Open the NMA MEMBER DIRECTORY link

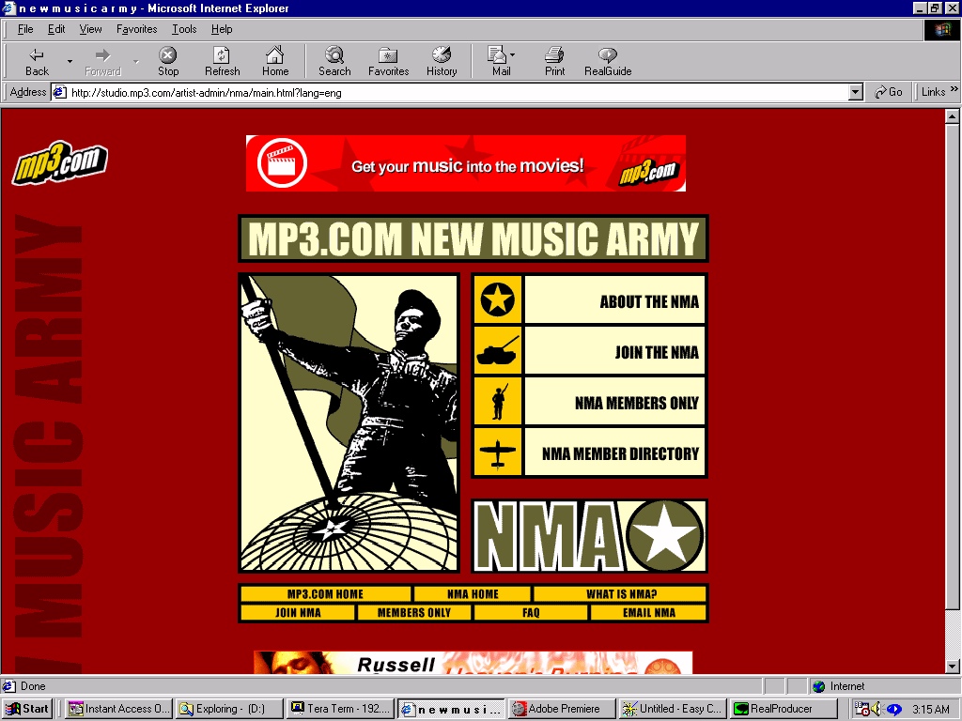(x=620, y=453)
